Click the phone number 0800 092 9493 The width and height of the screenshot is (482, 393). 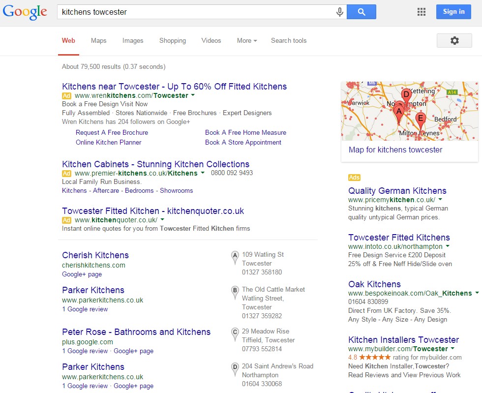(x=232, y=173)
